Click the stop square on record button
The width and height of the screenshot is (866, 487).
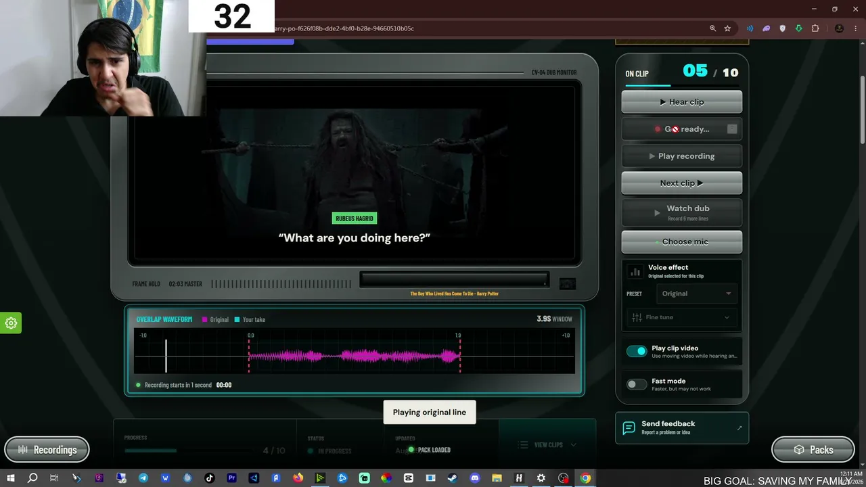pyautogui.click(x=732, y=129)
